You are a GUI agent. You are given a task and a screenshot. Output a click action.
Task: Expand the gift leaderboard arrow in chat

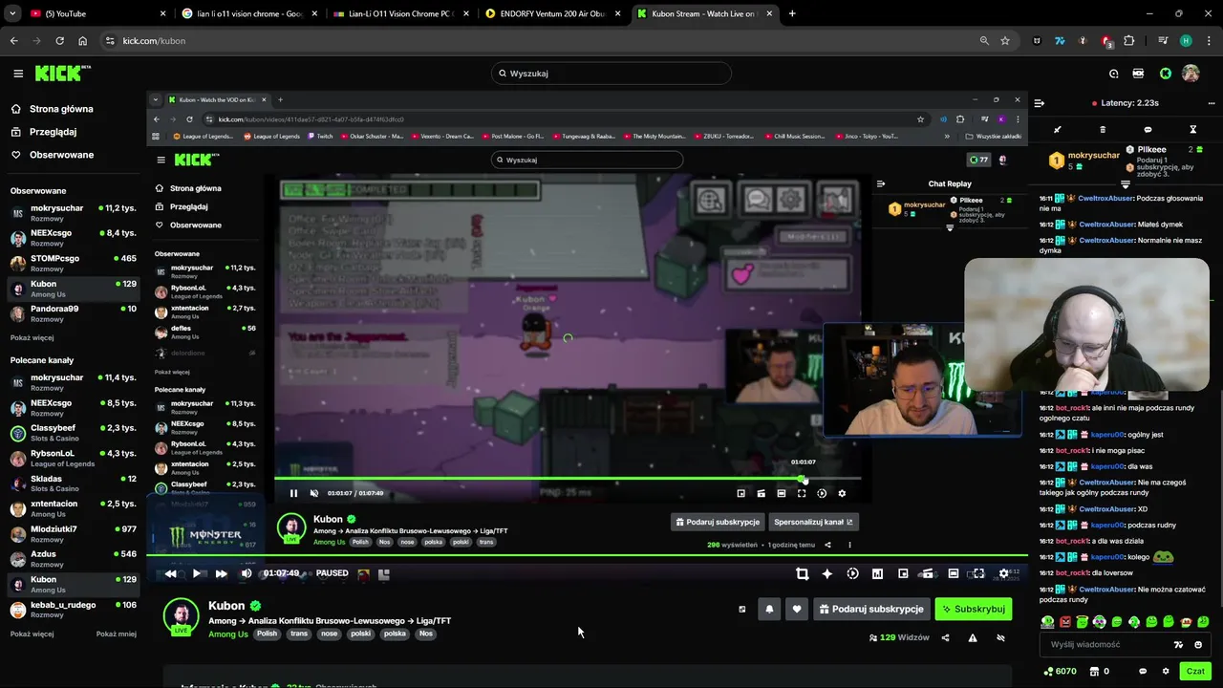click(x=1126, y=183)
